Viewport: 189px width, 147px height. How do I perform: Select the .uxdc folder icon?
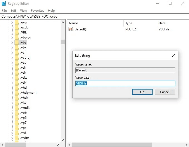17,27
